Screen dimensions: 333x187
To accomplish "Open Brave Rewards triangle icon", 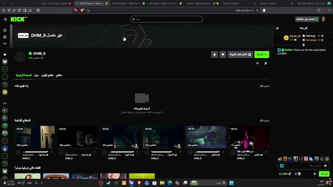I will [x=76, y=10].
